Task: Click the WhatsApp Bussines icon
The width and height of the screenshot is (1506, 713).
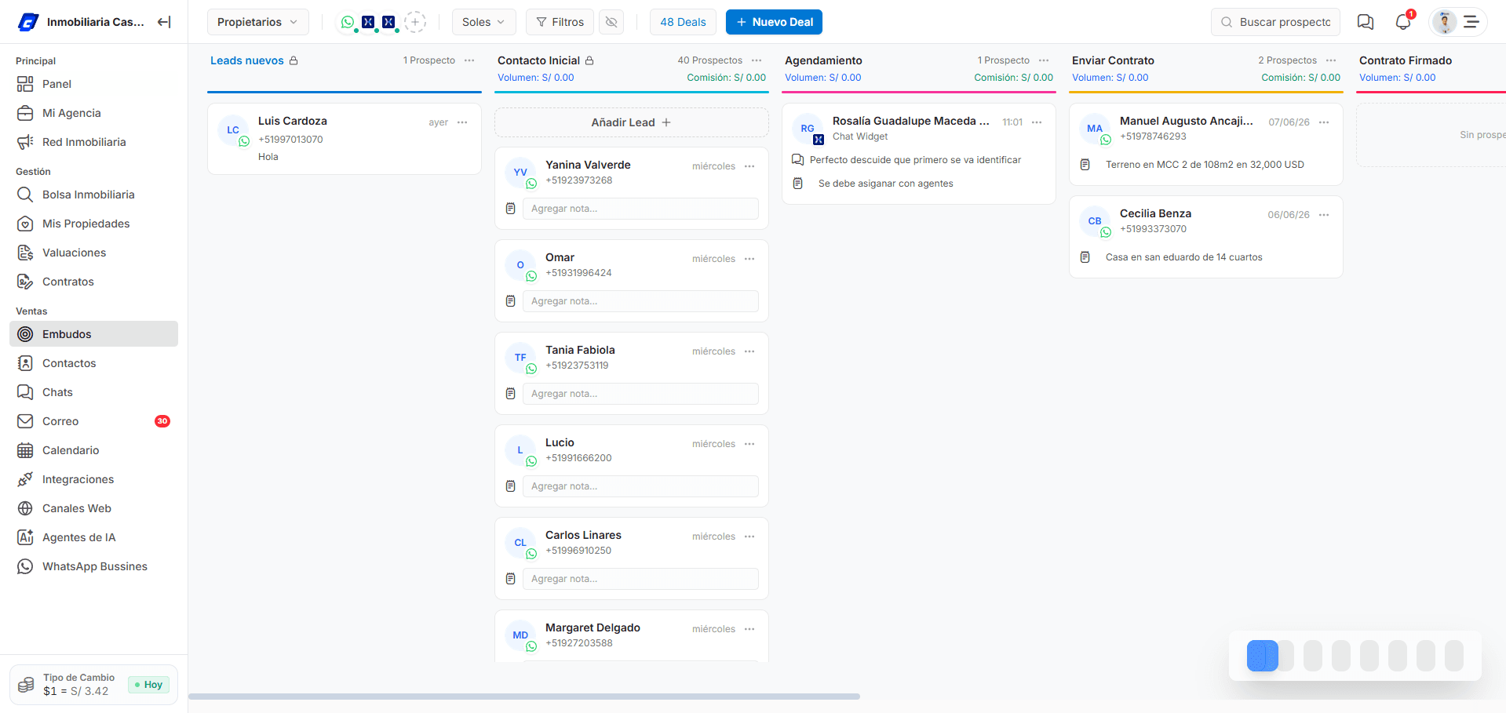Action: 25,566
